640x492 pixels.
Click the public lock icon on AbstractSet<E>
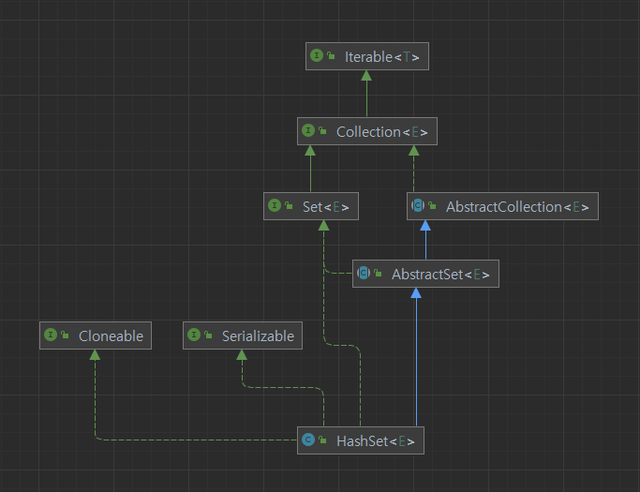tap(378, 273)
